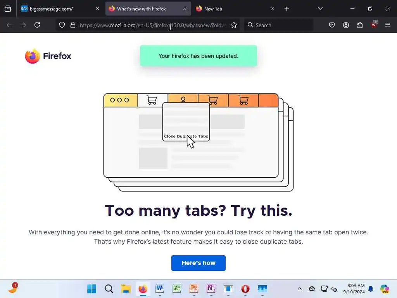Click the tabs illustration image
The width and height of the screenshot is (397, 298).
coord(198,142)
